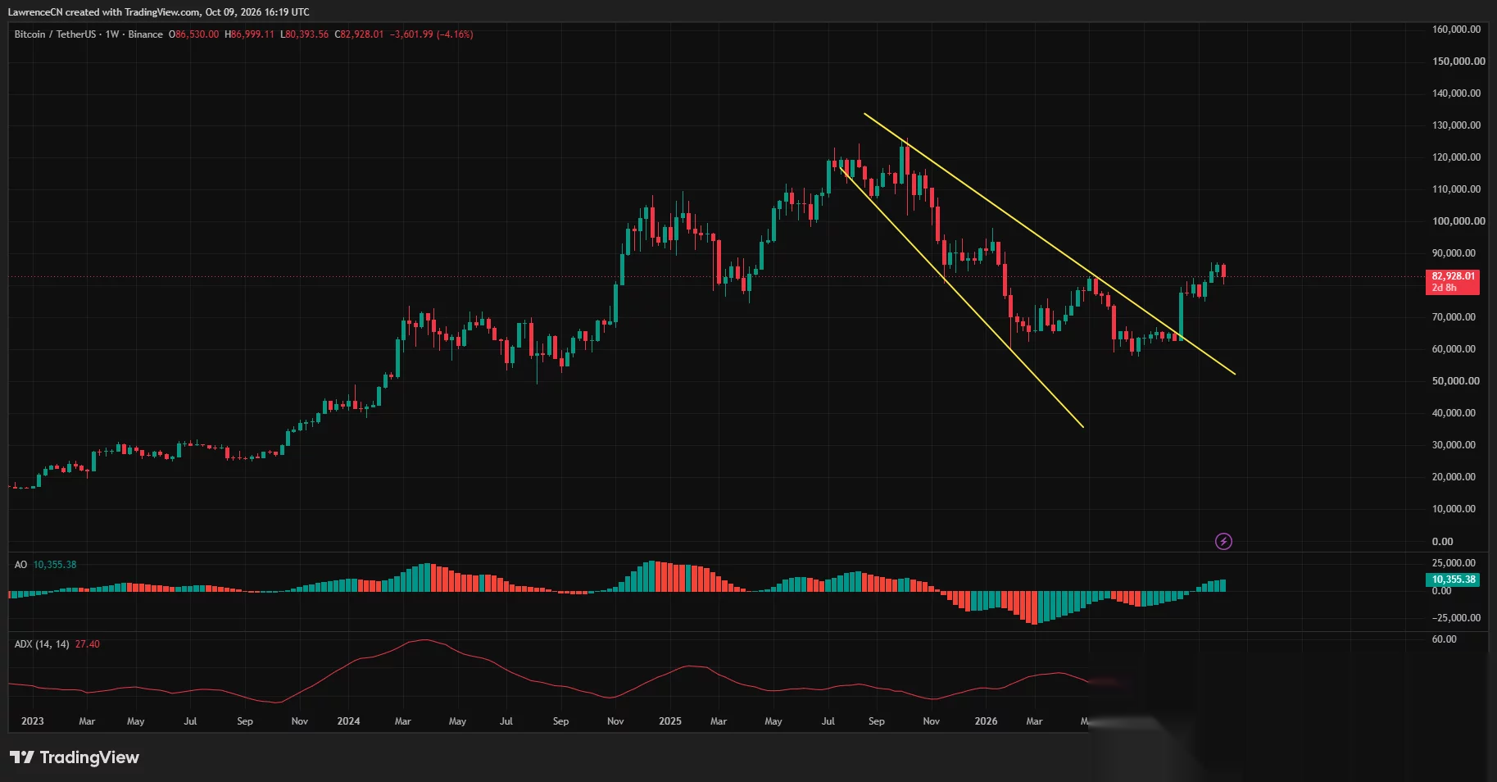Click the ADX value 27.40 in legend
The image size is (1497, 782).
pos(87,644)
